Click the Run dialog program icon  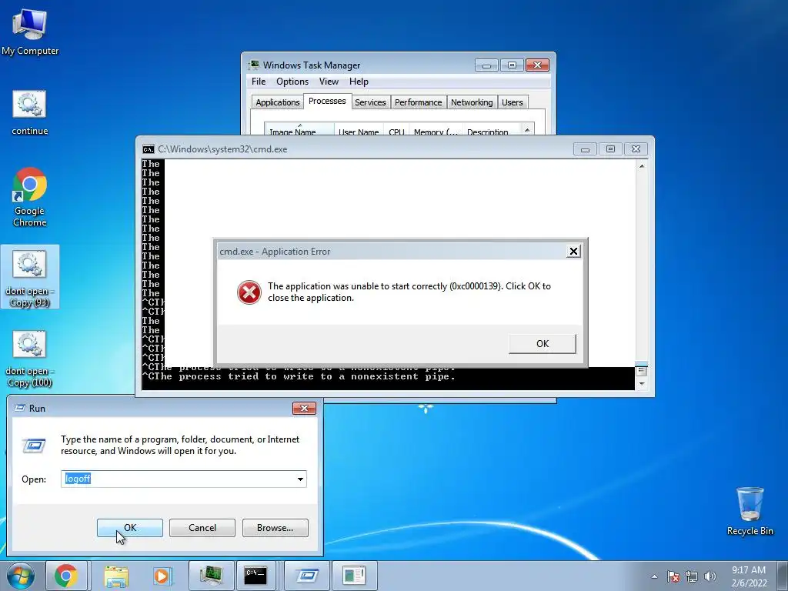coord(34,446)
